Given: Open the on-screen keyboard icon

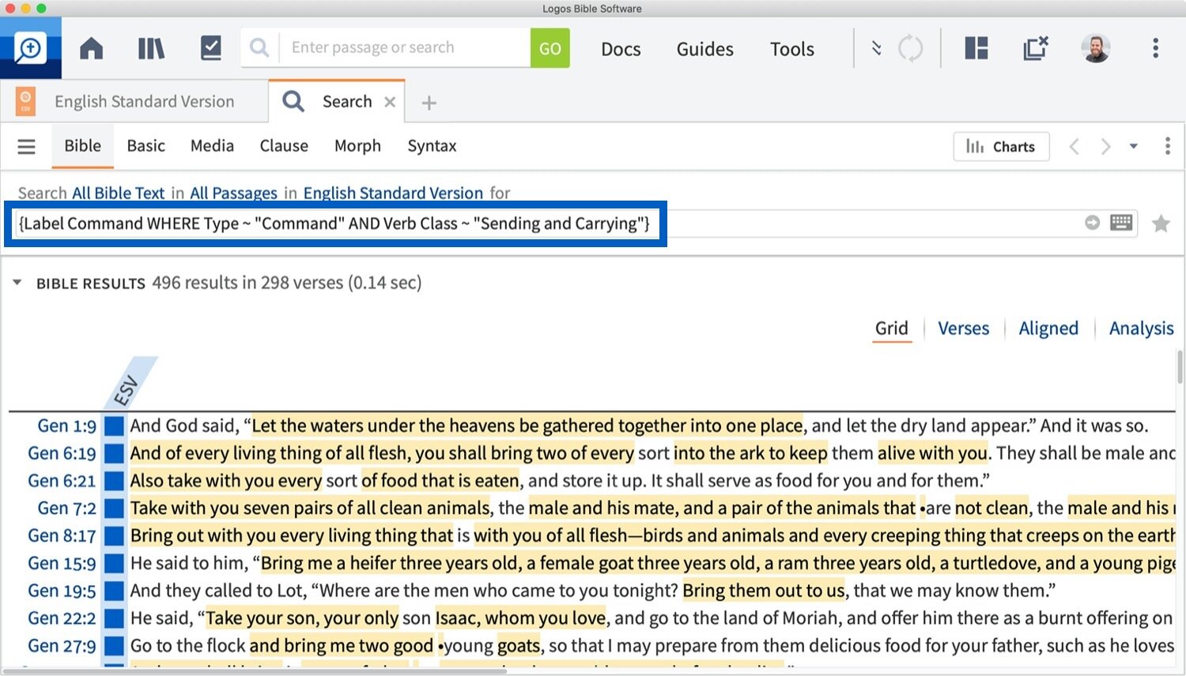Looking at the screenshot, I should 1121,223.
